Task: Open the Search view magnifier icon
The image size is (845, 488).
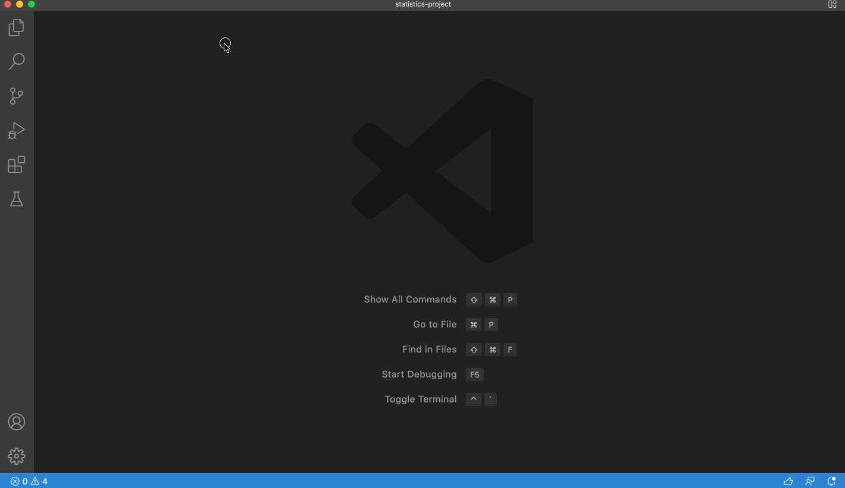Action: coord(17,61)
